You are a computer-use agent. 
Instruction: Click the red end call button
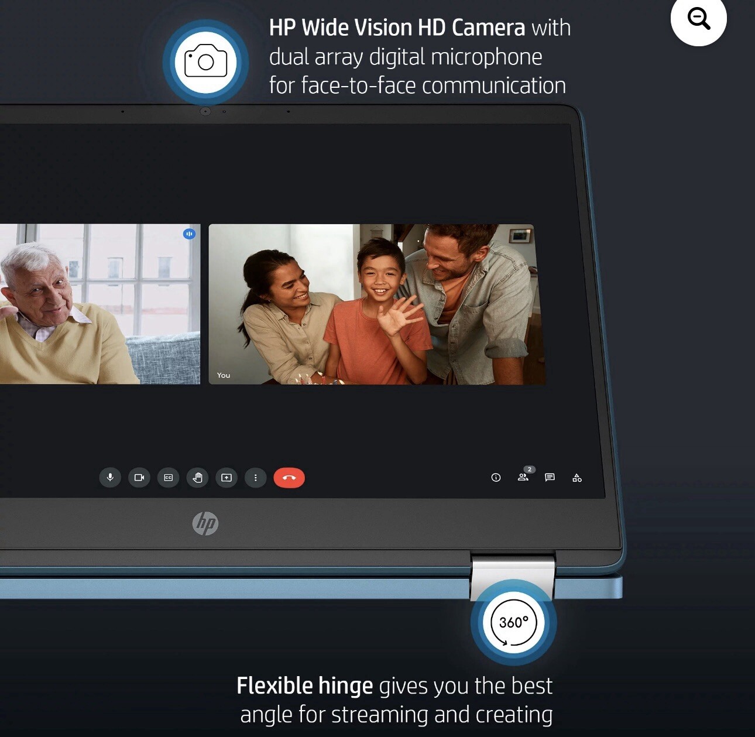pos(289,478)
